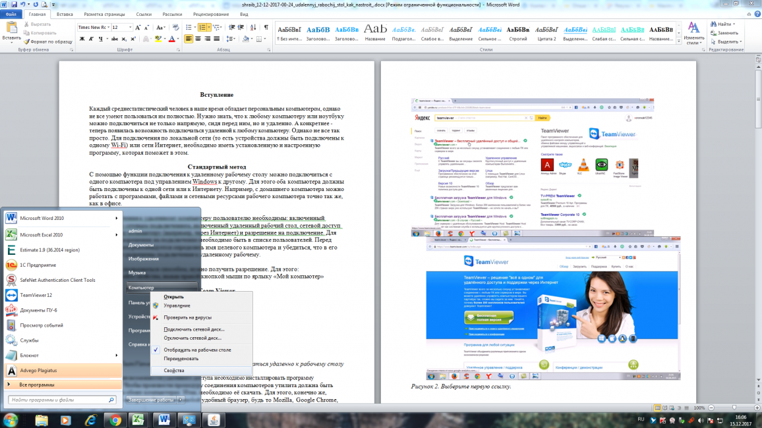Align text right with the right alignment icon
The height and width of the screenshot is (428, 762).
coord(208,39)
